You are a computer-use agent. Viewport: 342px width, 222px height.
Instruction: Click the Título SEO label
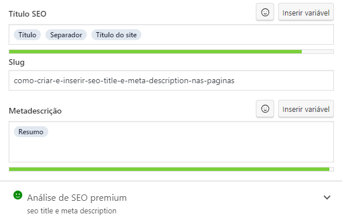pos(28,14)
